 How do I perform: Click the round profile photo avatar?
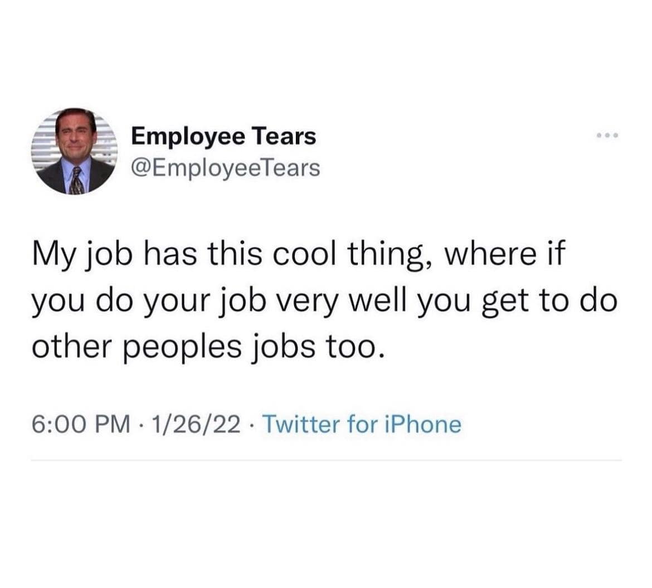coord(75,151)
